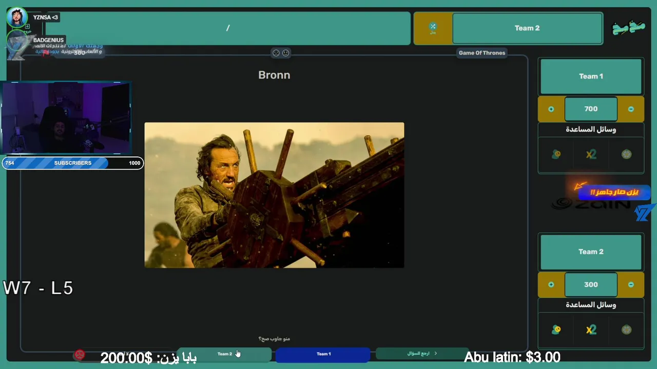The height and width of the screenshot is (369, 657).
Task: Click the Team 2 current turn banner
Action: click(x=527, y=28)
